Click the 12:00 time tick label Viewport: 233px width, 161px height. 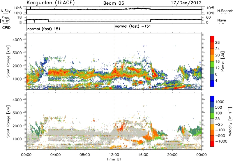pyautogui.click(x=114, y=155)
